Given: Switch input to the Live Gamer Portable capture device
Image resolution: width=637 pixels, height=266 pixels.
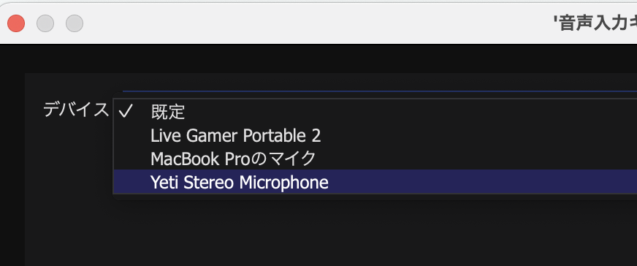Looking at the screenshot, I should click(x=375, y=136).
